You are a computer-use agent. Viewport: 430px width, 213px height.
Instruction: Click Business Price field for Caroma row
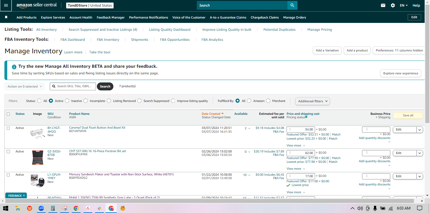click(x=376, y=130)
